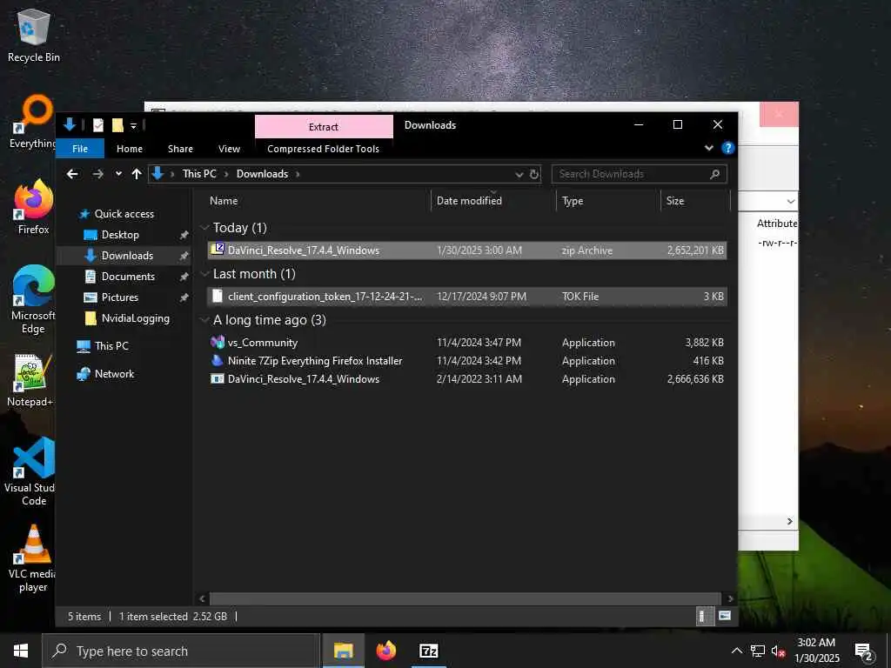The height and width of the screenshot is (668, 891).
Task: Open the File menu tab
Action: click(x=80, y=149)
